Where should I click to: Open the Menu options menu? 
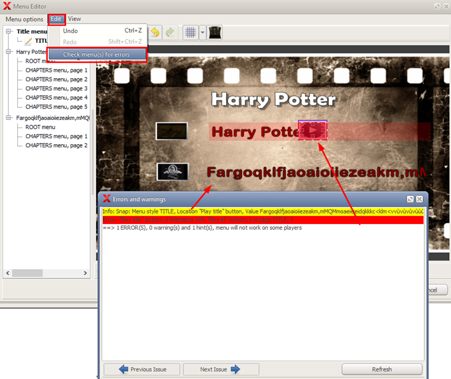24,19
